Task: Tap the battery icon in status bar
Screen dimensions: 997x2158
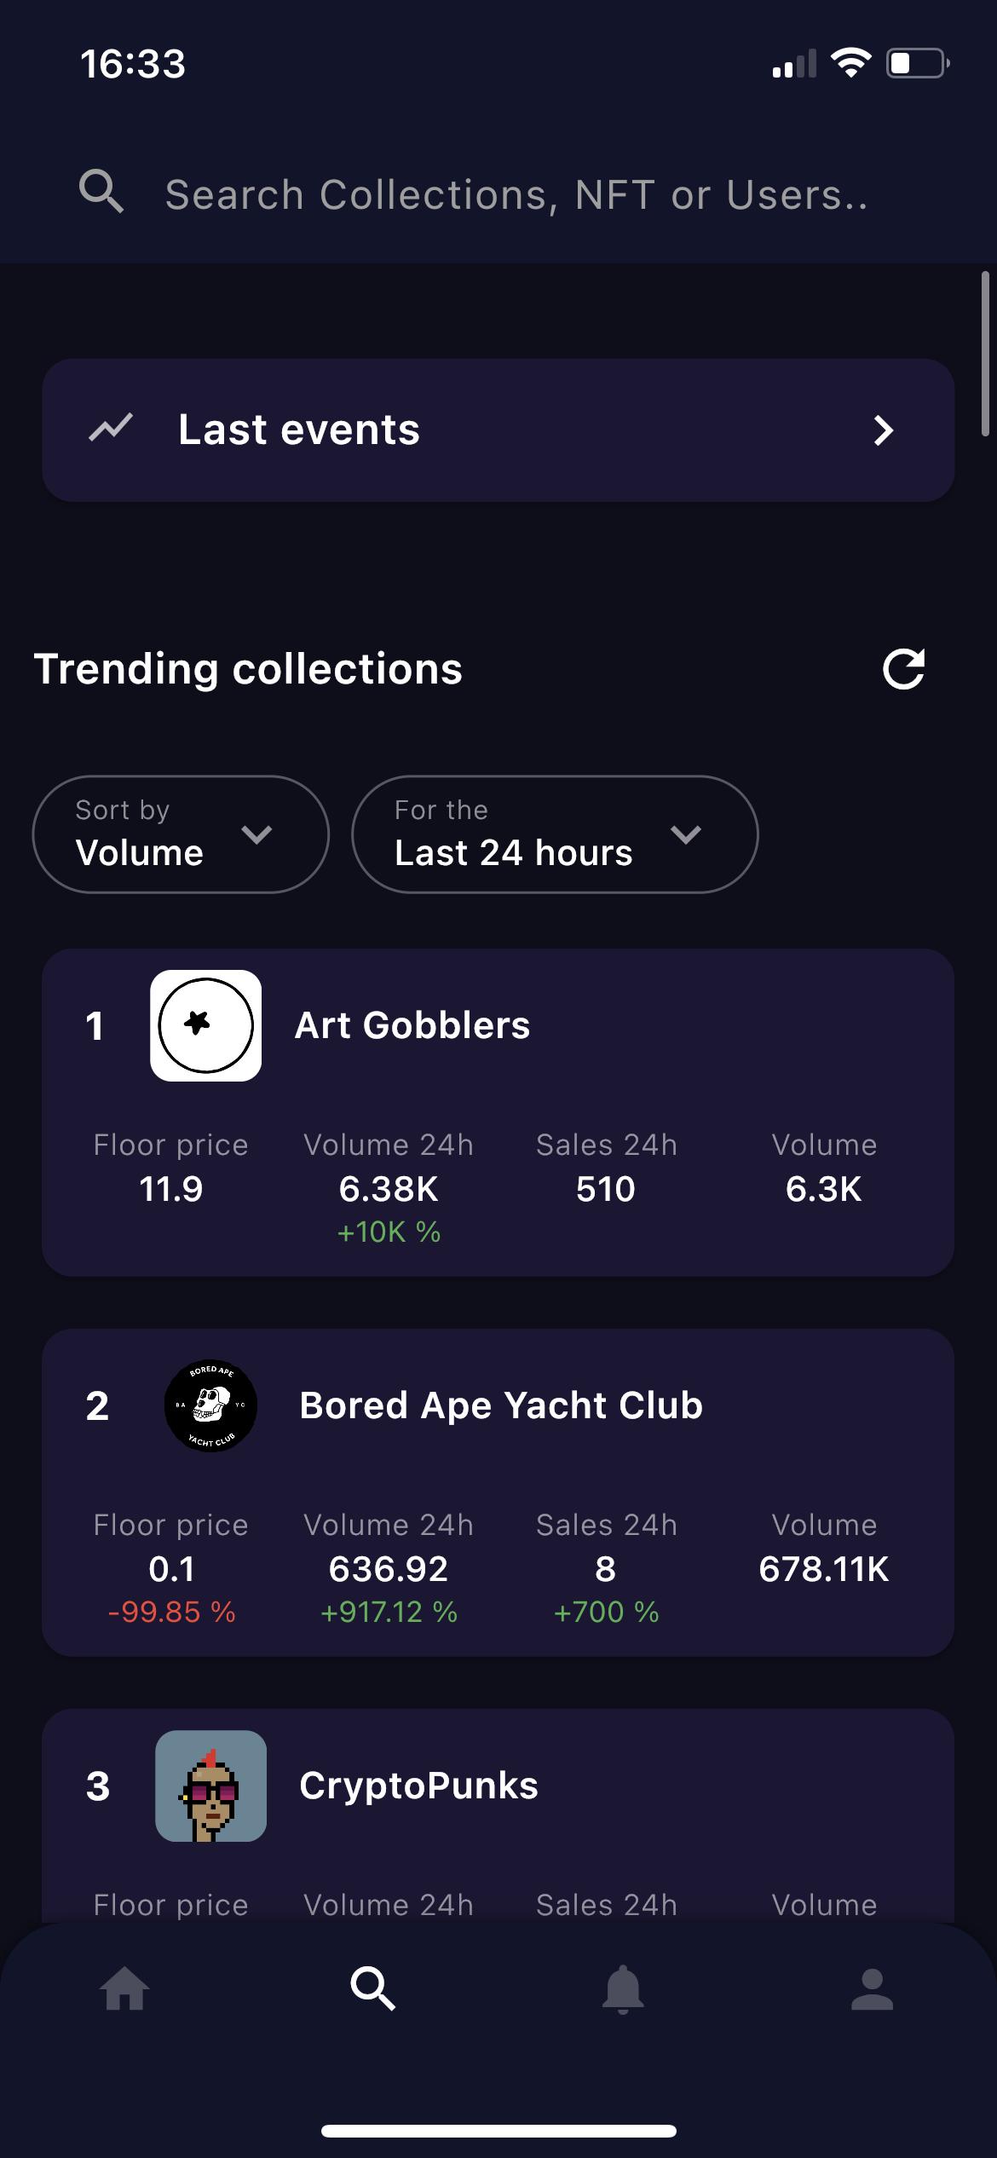Action: [918, 64]
